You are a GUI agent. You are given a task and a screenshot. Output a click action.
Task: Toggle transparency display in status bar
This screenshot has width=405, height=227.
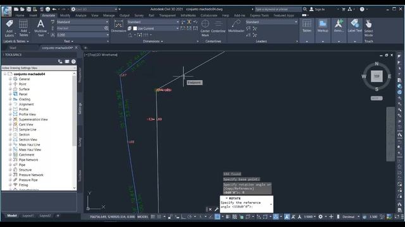[x=235, y=217]
